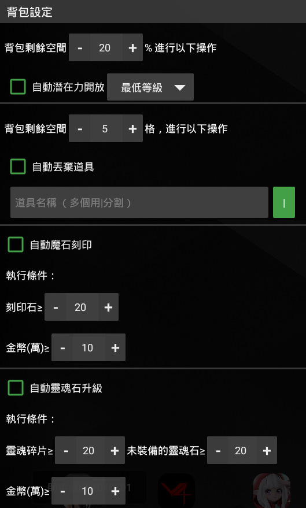This screenshot has width=306, height=508.
Task: Click the green separator | button
Action: tap(284, 202)
